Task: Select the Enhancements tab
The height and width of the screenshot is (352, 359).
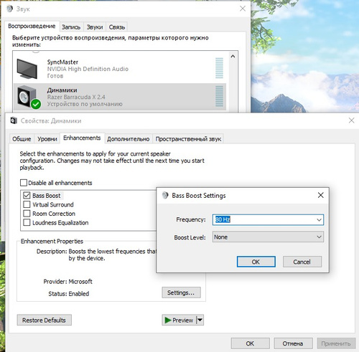Action: coord(82,138)
